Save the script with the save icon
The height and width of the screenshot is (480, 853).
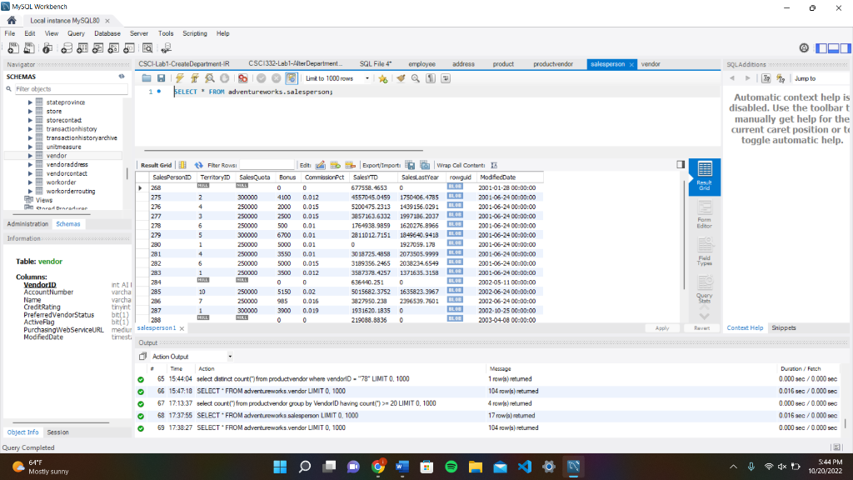tap(162, 79)
